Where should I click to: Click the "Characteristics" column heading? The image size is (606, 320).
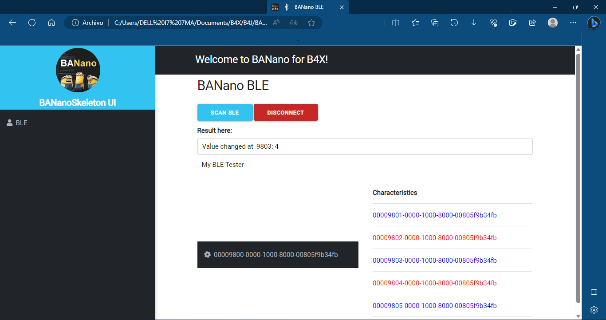pos(395,193)
